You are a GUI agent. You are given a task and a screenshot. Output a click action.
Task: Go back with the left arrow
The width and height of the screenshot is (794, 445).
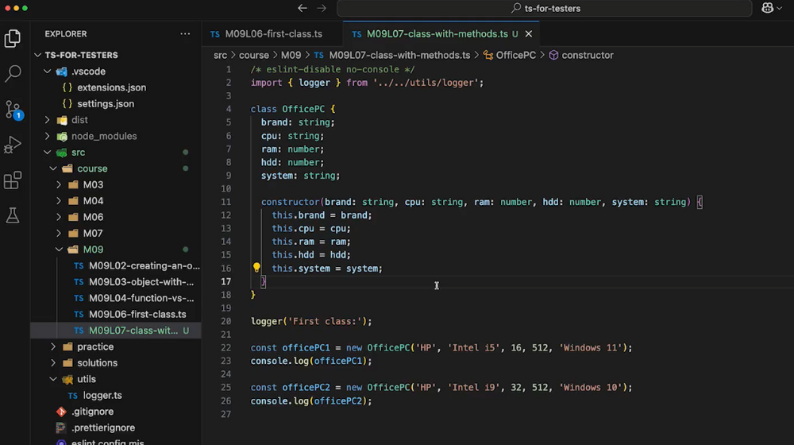(303, 8)
